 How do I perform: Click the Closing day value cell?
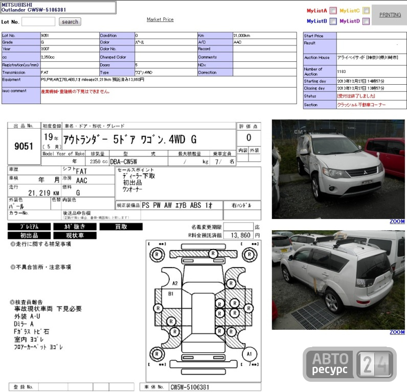pyautogui.click(x=371, y=88)
